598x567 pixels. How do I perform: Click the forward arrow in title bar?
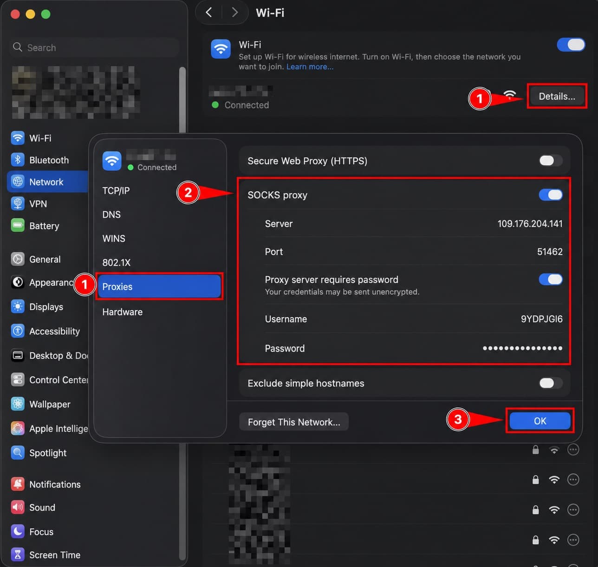click(234, 13)
